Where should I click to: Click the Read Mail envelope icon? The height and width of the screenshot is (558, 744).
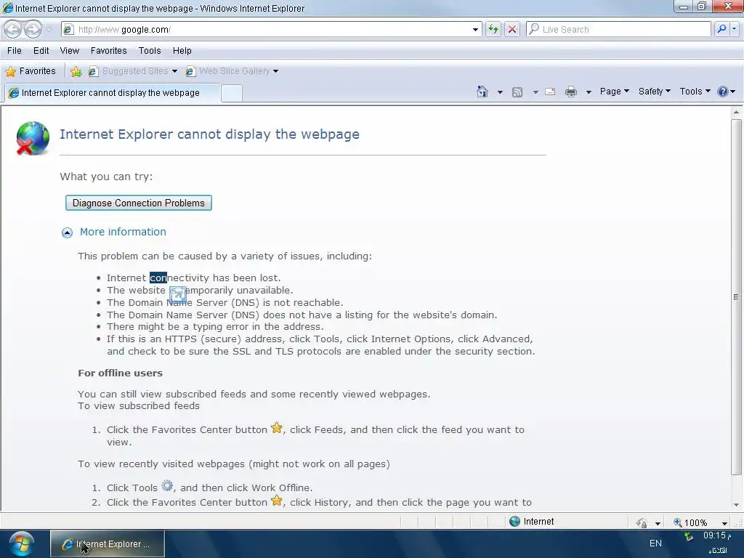(x=550, y=92)
